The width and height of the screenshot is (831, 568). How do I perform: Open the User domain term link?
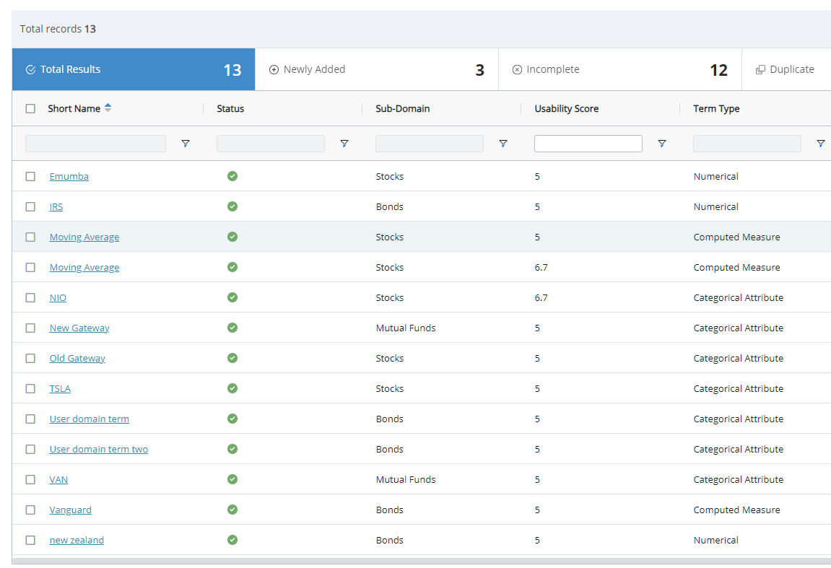[89, 419]
